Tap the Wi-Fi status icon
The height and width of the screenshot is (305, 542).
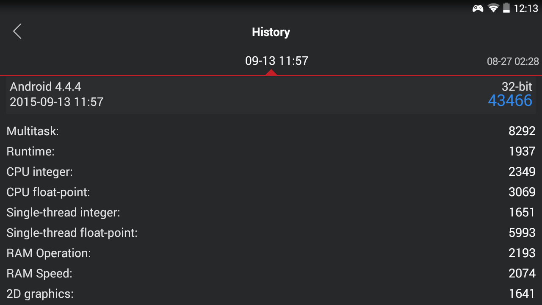click(x=493, y=8)
